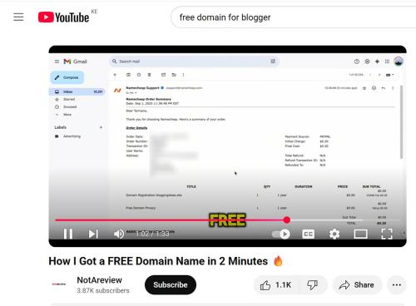Click the 3.87K subscribers text
Screen dimensions: 416x306
103,290
